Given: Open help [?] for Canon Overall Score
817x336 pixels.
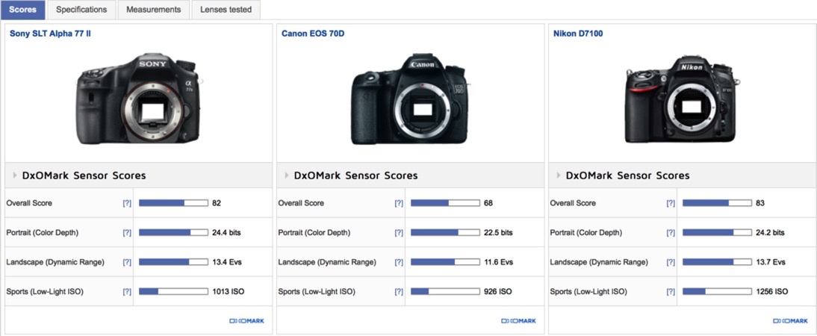Looking at the screenshot, I should click(x=399, y=203).
